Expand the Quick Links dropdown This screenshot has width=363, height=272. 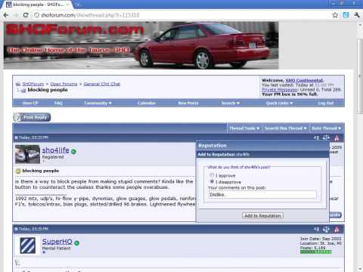279,103
